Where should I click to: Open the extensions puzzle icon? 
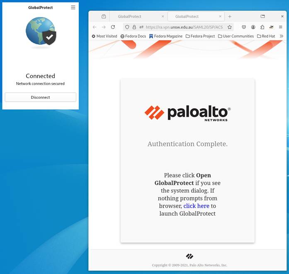(262, 27)
